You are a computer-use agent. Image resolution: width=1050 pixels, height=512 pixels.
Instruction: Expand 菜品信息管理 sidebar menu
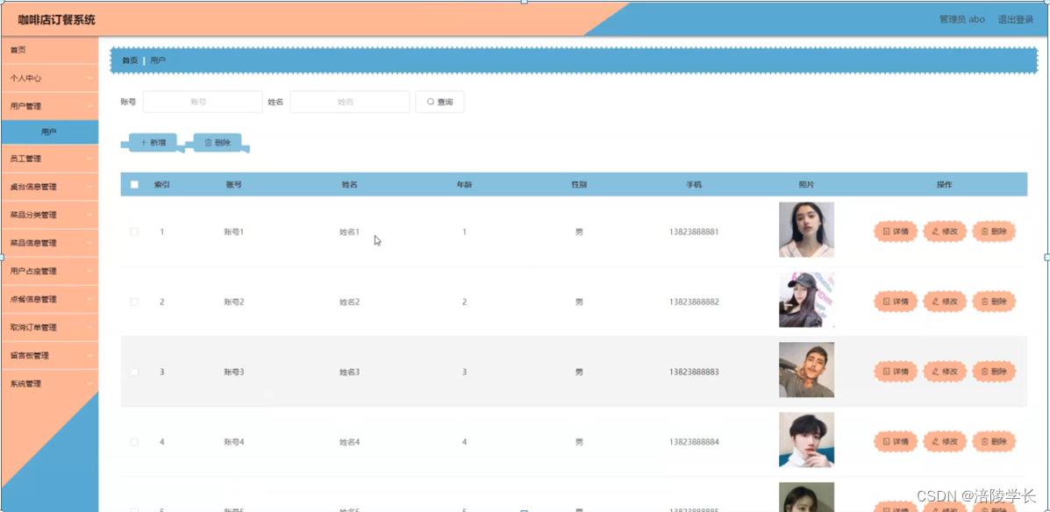(x=49, y=243)
